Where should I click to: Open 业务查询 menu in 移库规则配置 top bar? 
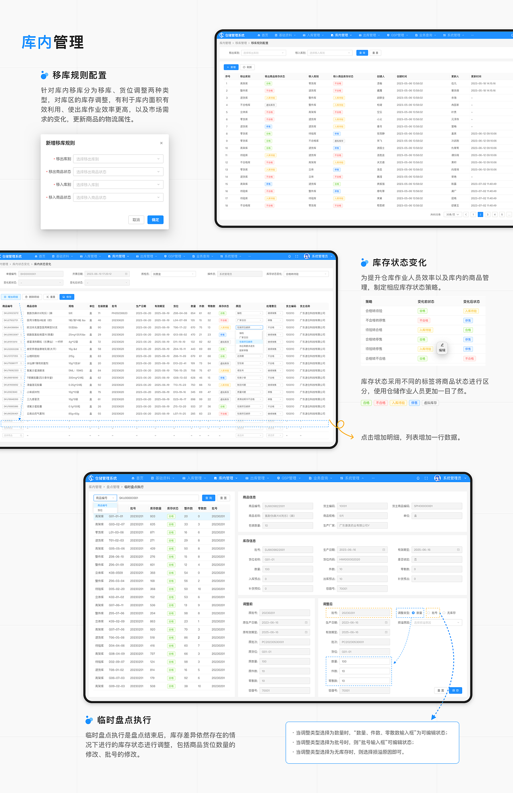(x=426, y=35)
